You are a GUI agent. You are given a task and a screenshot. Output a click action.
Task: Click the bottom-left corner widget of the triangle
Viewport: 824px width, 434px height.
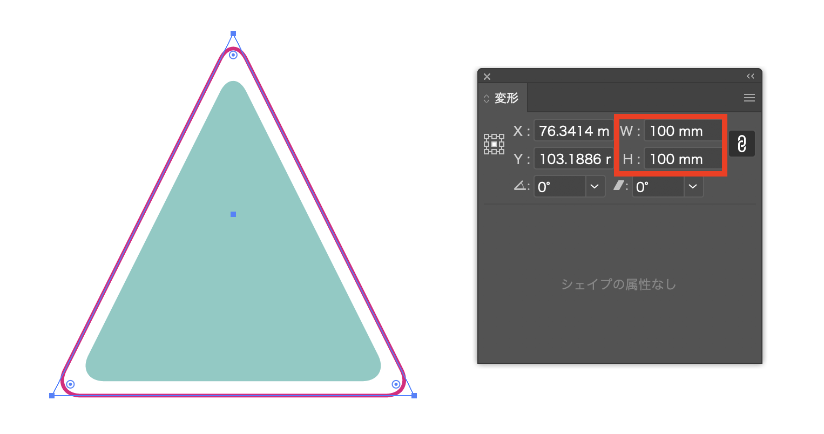click(70, 384)
